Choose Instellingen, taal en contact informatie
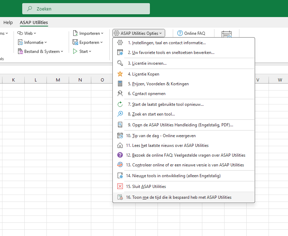This screenshot has width=288, height=236. 184,42
